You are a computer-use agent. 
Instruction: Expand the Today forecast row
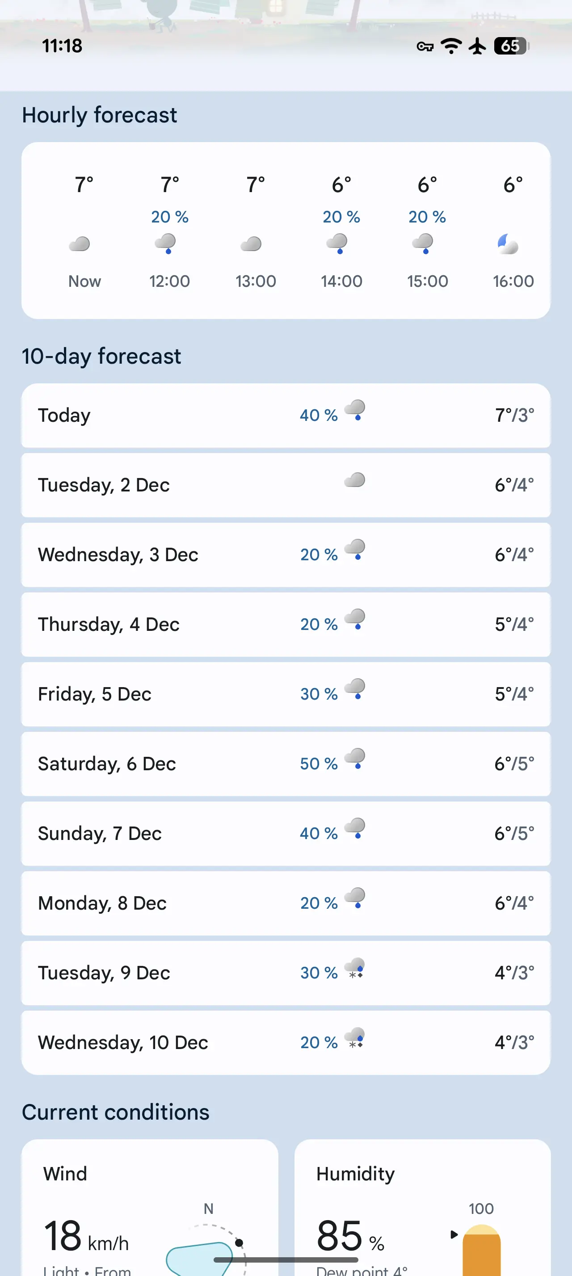(x=286, y=415)
